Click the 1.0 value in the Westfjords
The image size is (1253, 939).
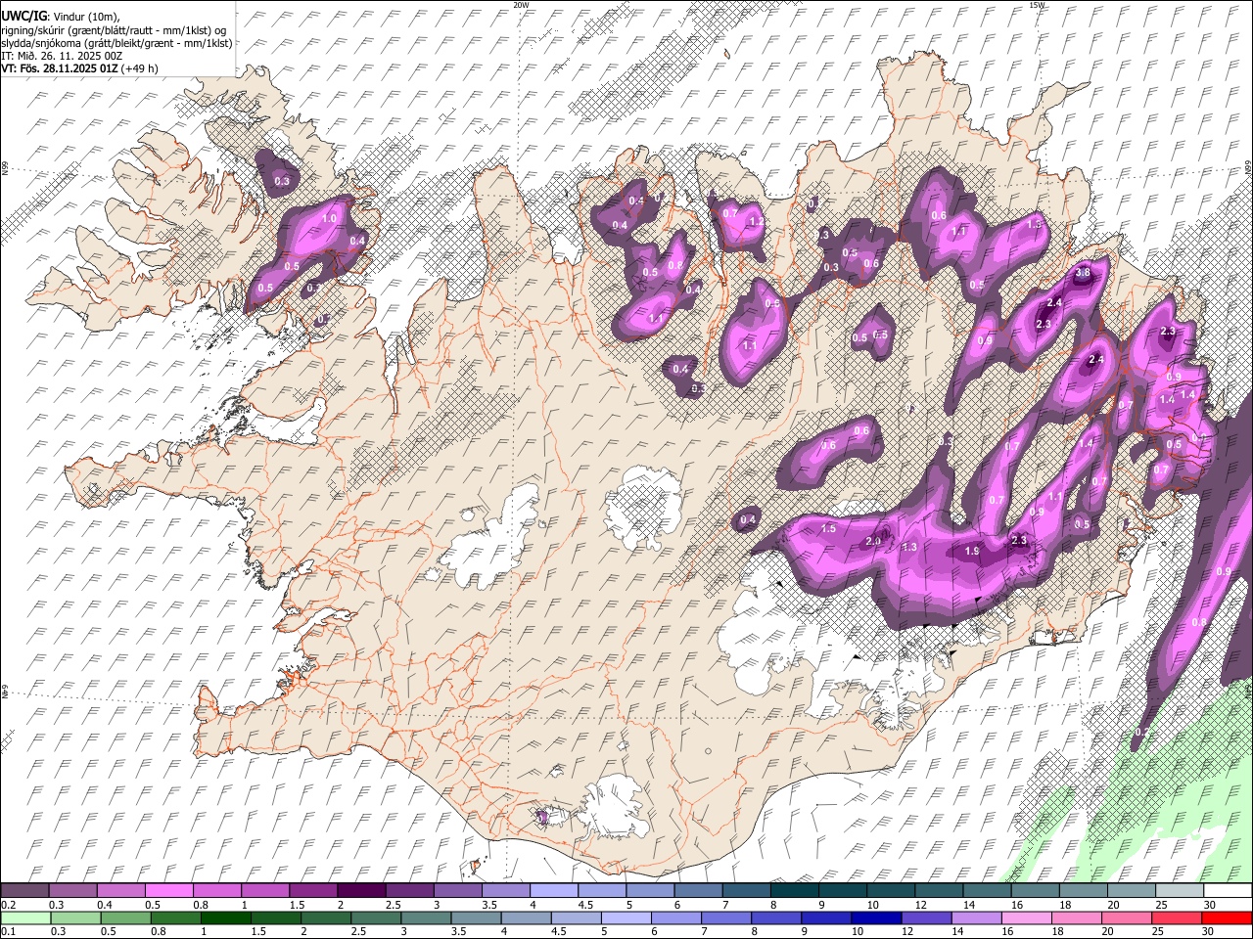pos(330,218)
